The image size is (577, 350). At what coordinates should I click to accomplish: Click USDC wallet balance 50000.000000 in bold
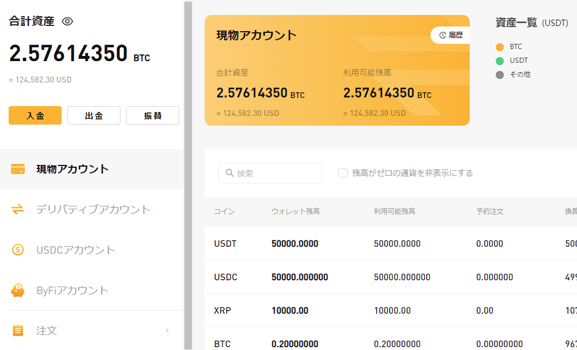pyautogui.click(x=300, y=277)
